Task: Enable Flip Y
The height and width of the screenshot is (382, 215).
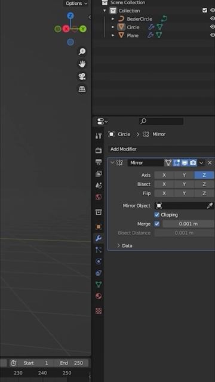Action: (x=184, y=193)
